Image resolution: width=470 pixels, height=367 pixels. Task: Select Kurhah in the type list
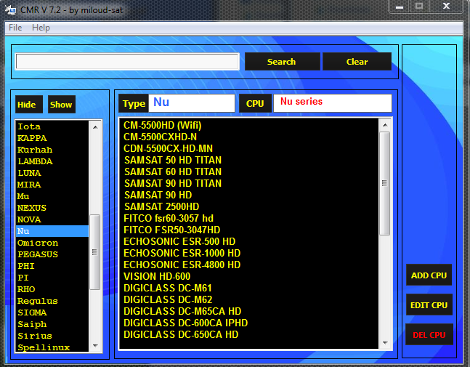click(x=52, y=150)
